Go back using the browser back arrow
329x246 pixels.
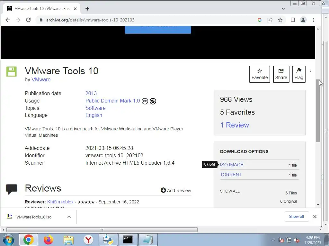8,20
